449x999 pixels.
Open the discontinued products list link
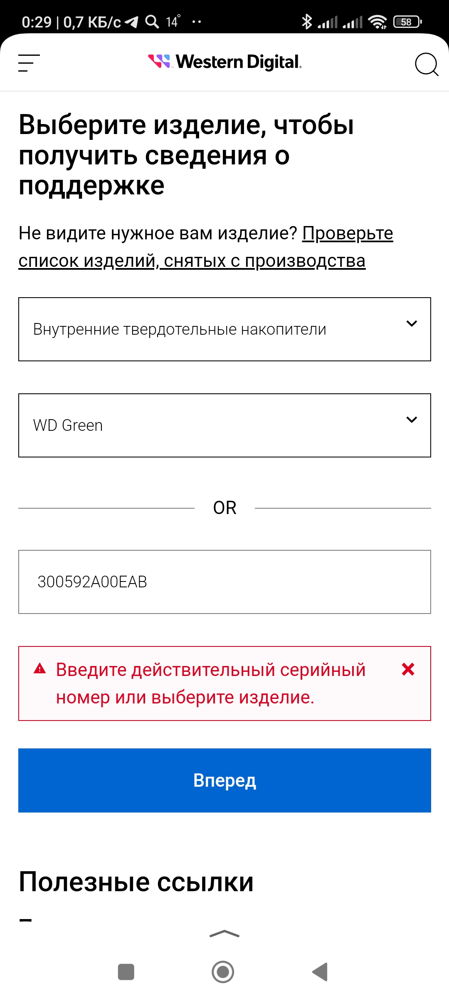click(206, 247)
